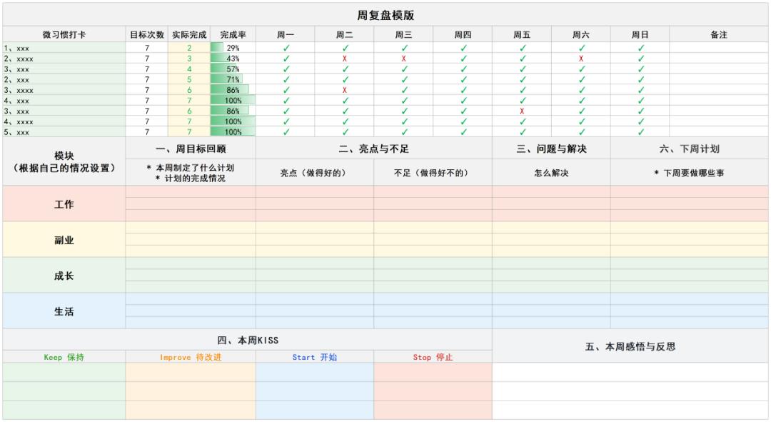The width and height of the screenshot is (771, 422).
Task: Toggle the red X under 周六
Action: (581, 59)
